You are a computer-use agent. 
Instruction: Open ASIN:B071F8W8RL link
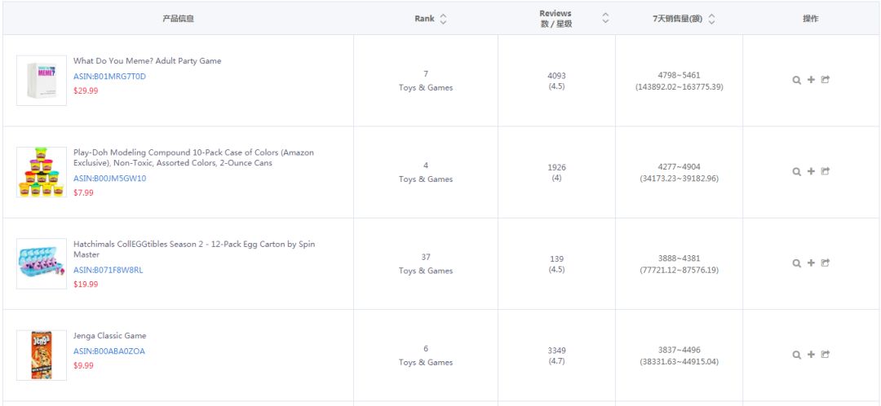point(108,270)
